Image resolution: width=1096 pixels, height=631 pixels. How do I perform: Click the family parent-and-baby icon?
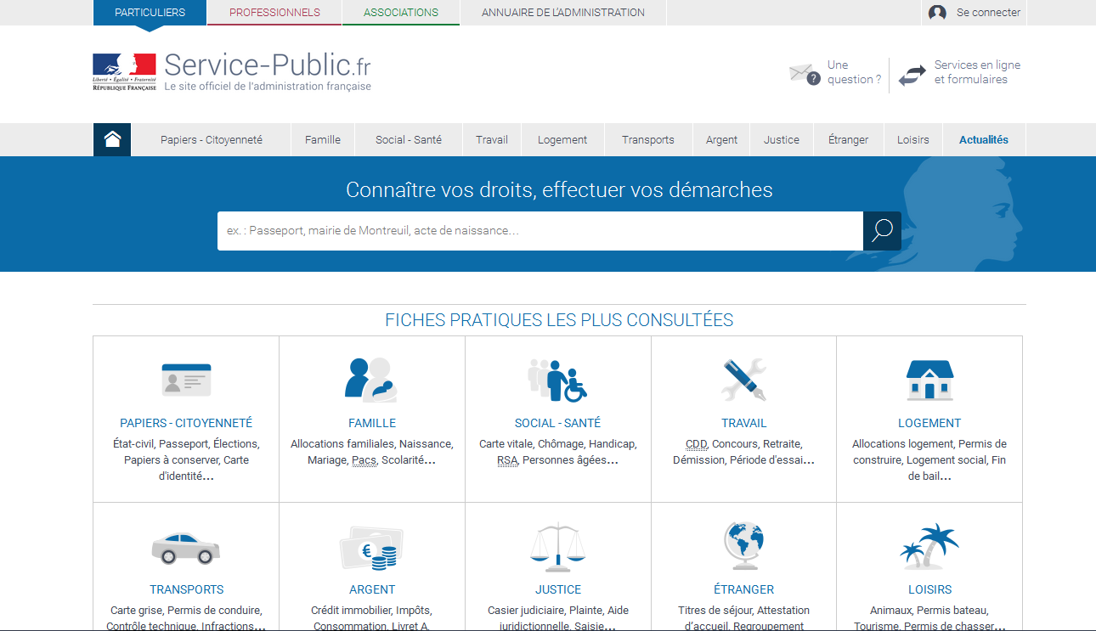click(371, 379)
